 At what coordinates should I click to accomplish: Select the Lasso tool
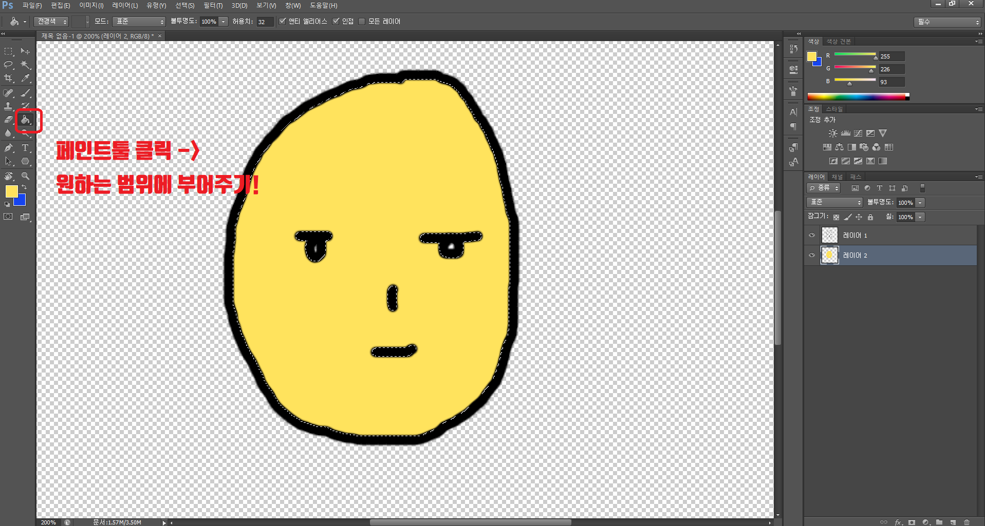point(9,65)
